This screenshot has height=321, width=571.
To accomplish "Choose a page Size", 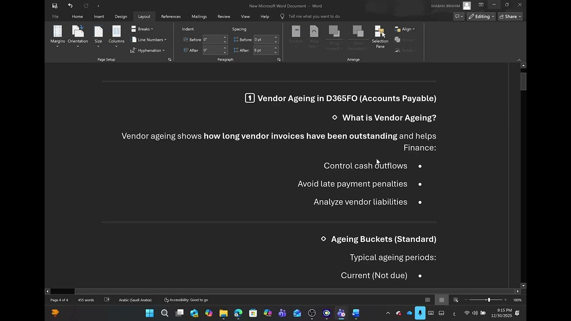I will 98,37.
